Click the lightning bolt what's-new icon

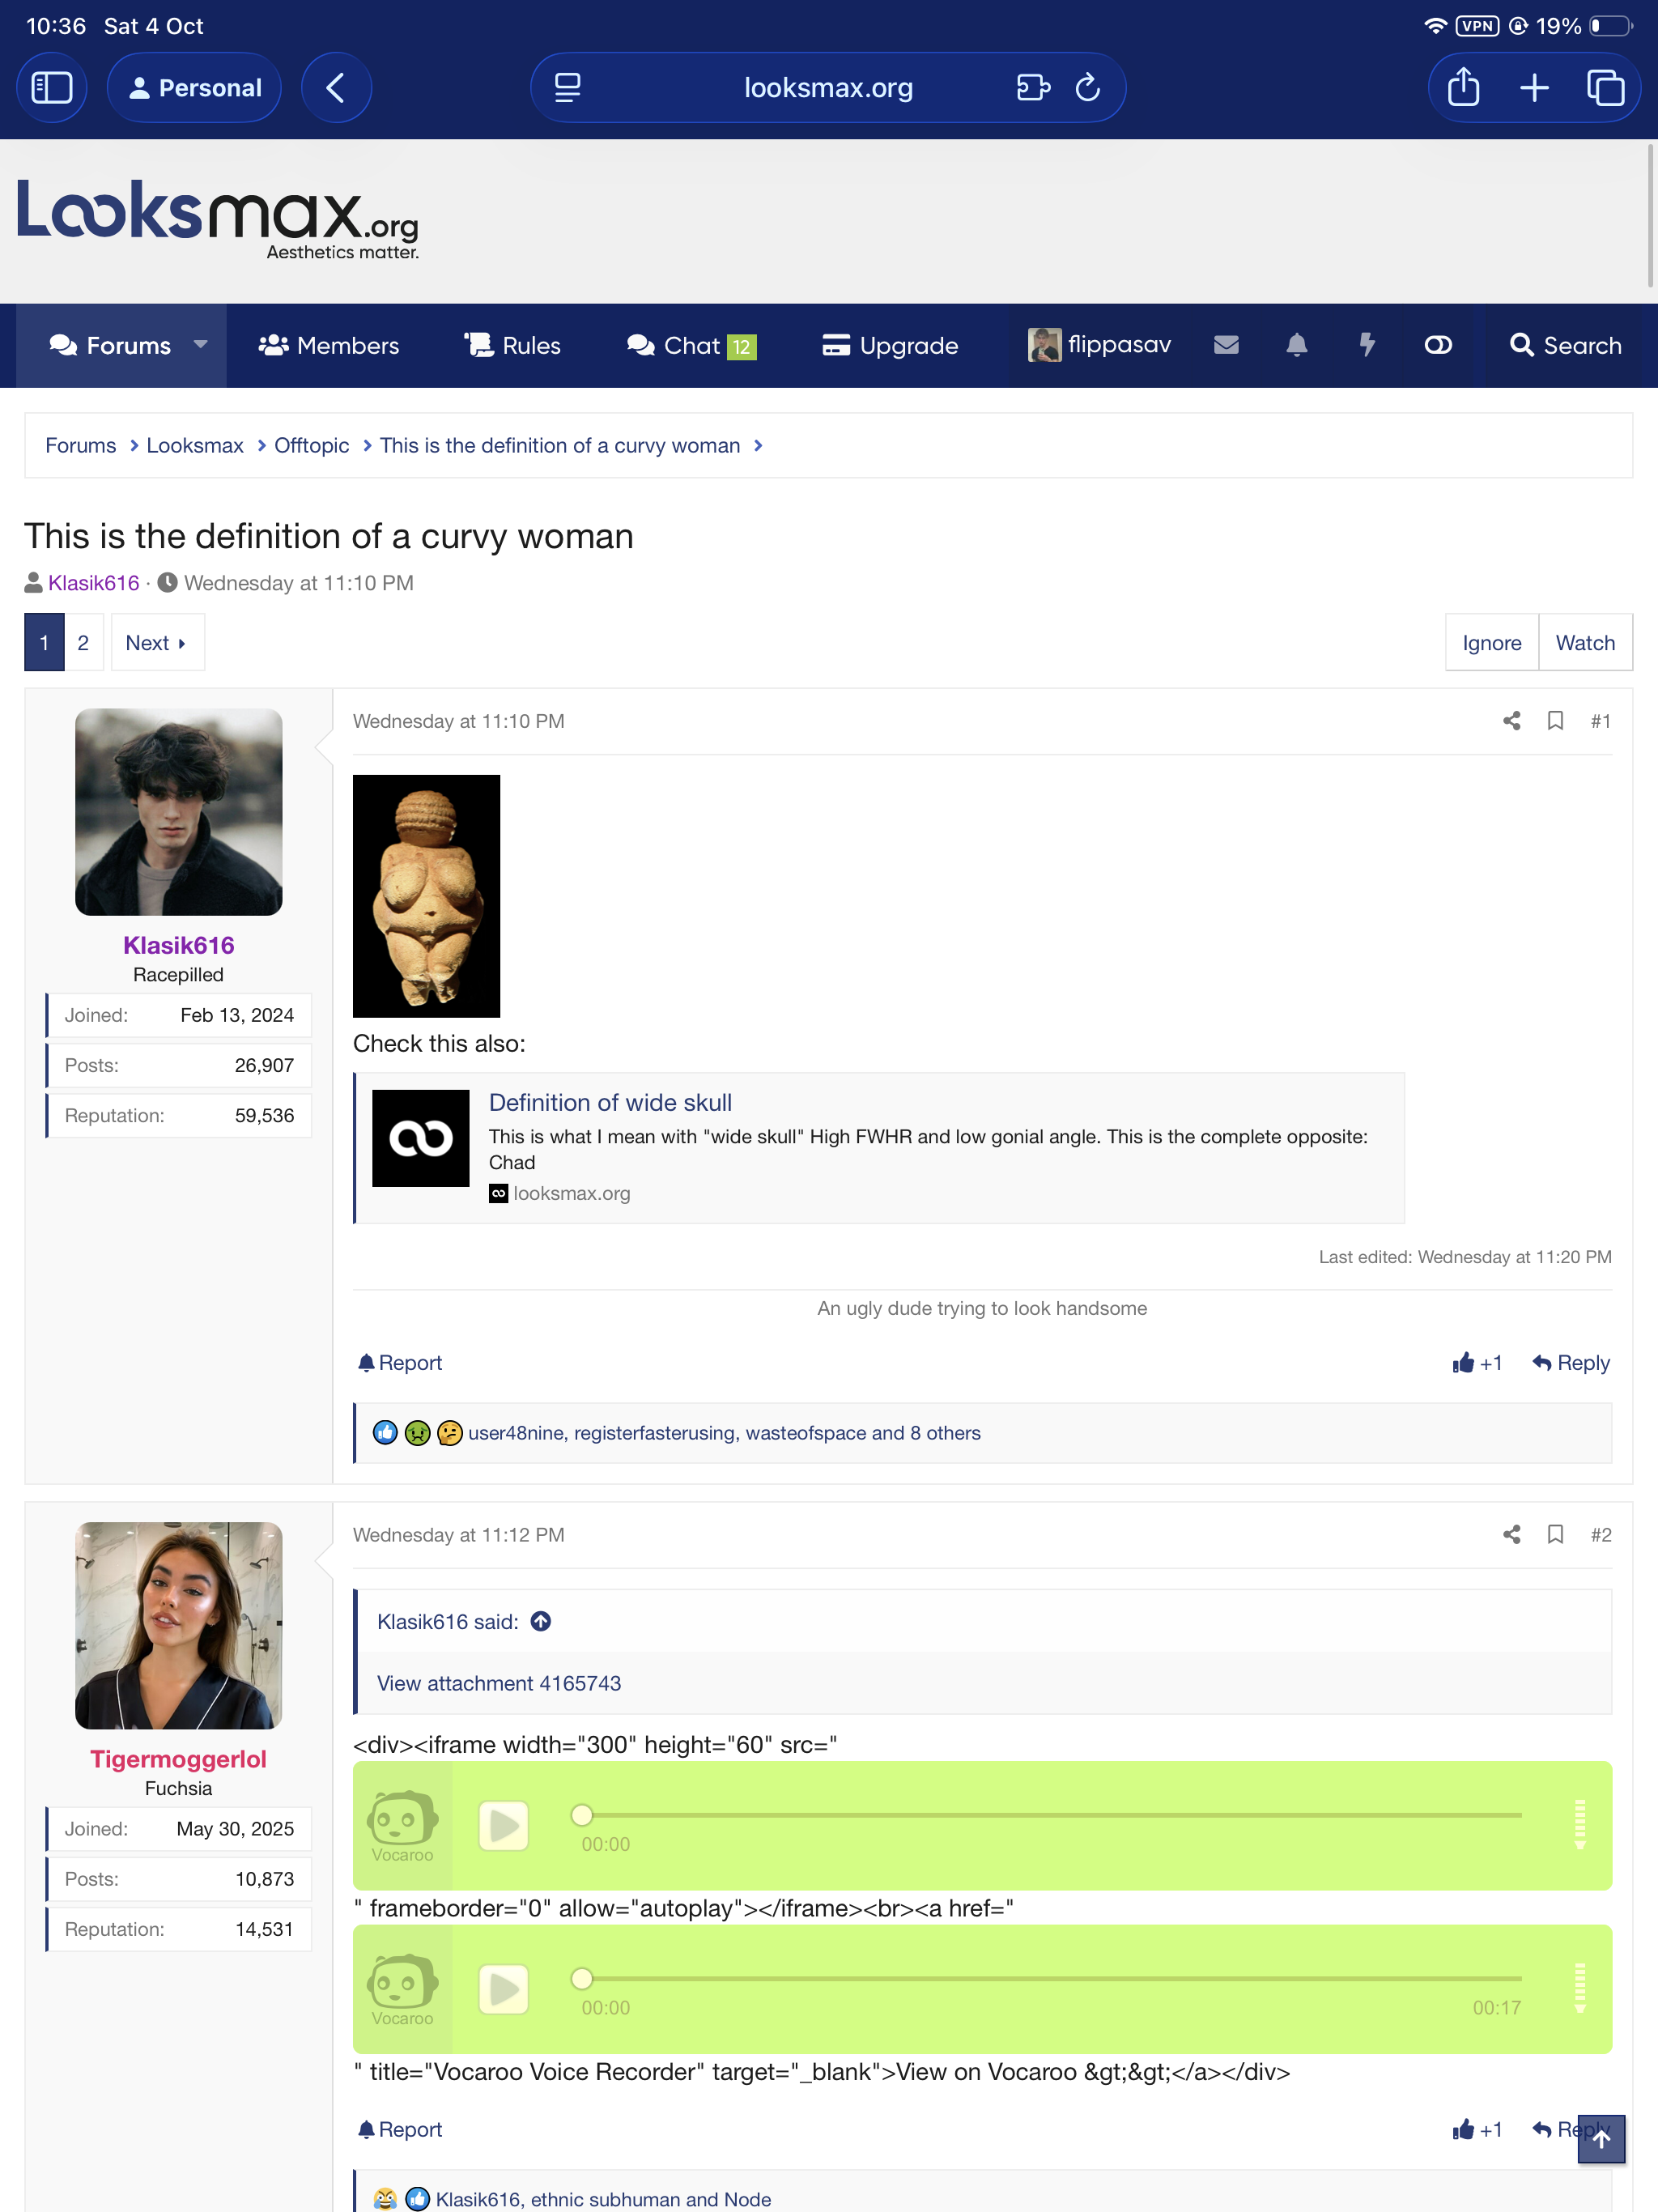(x=1367, y=345)
